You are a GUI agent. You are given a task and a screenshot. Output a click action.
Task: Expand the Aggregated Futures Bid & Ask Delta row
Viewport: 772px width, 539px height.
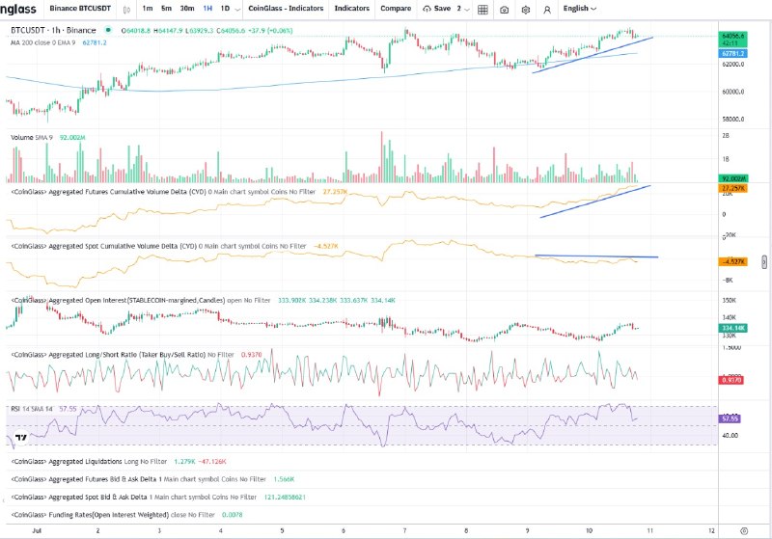point(138,479)
